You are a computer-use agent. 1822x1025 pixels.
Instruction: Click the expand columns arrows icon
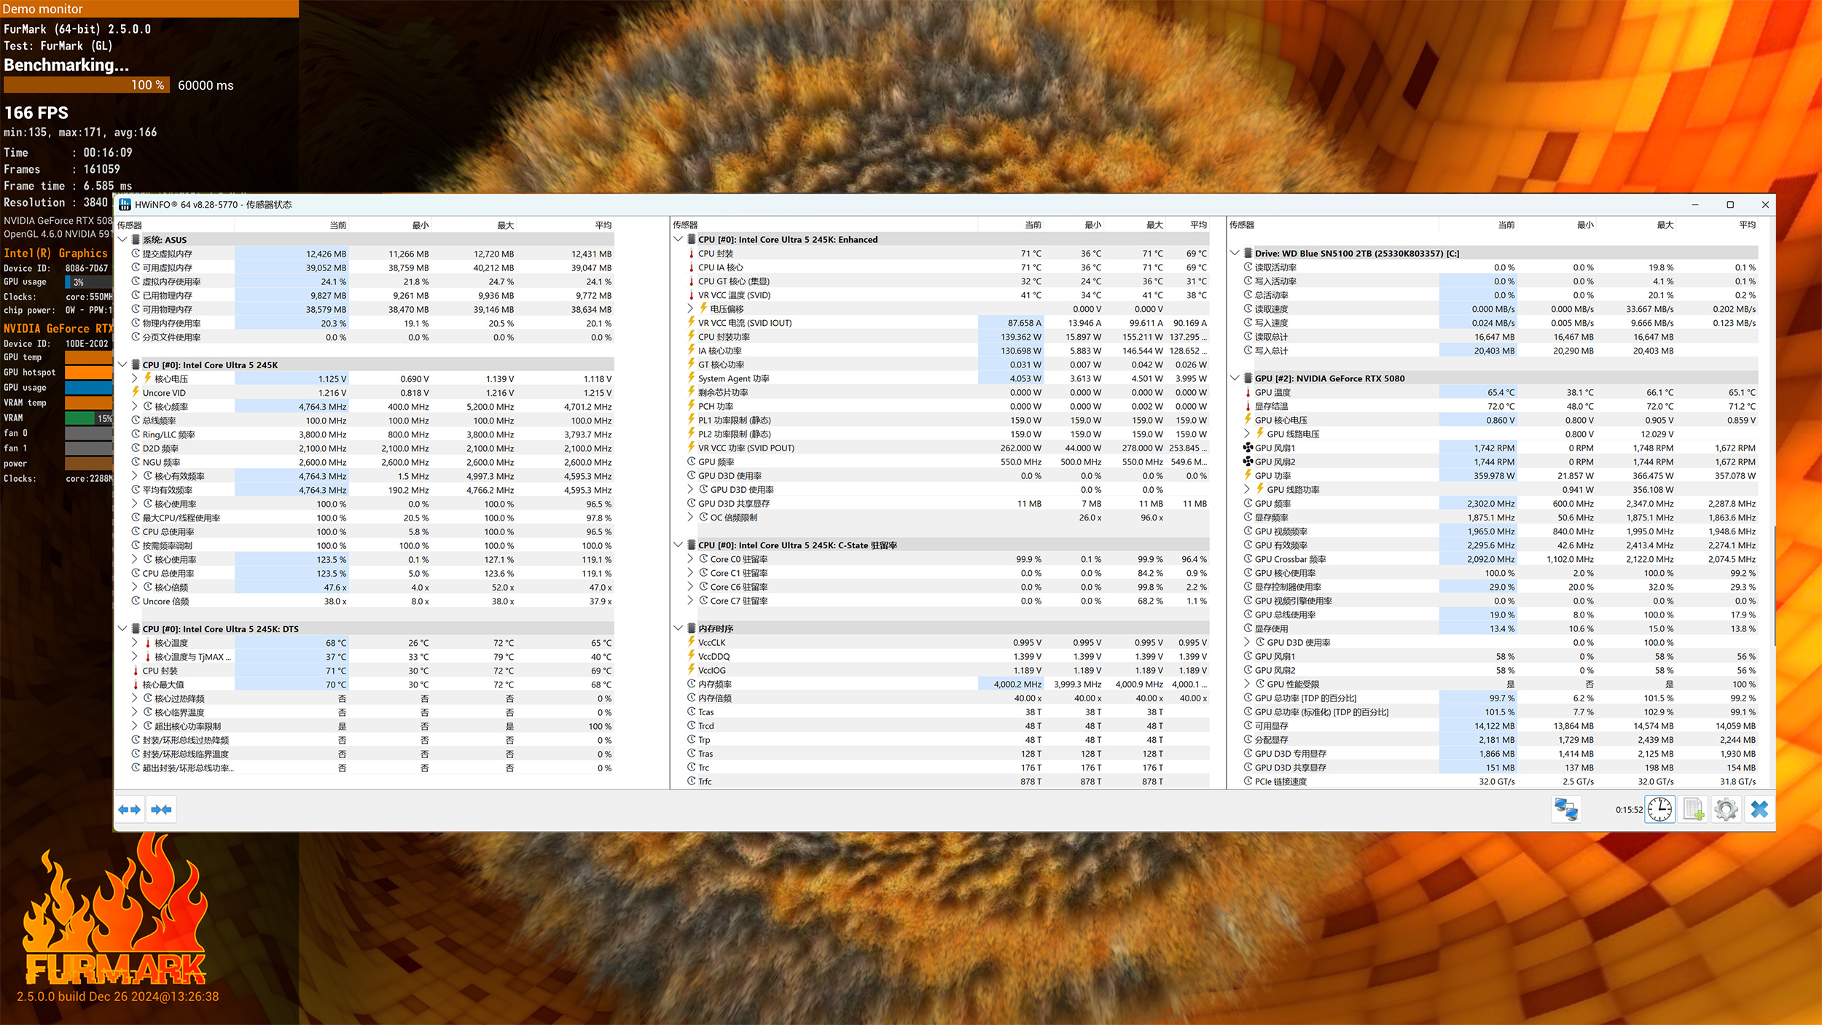click(x=130, y=810)
